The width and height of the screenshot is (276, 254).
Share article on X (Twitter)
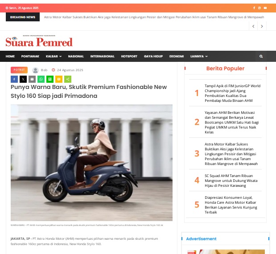point(23,79)
